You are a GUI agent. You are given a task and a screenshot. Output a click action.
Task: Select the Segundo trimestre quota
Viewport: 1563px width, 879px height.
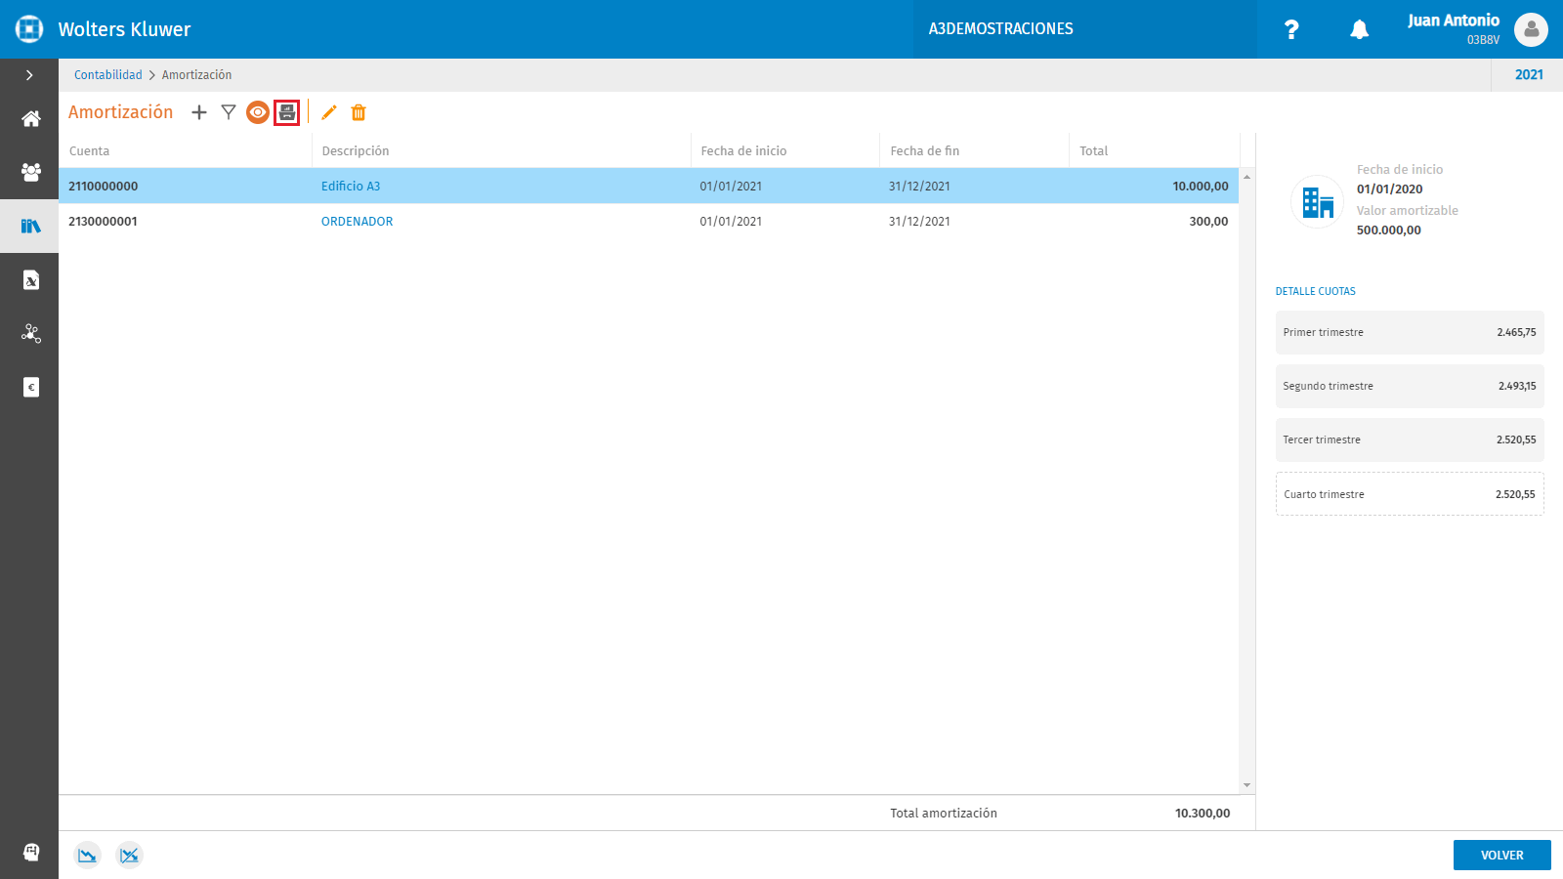click(x=1410, y=386)
